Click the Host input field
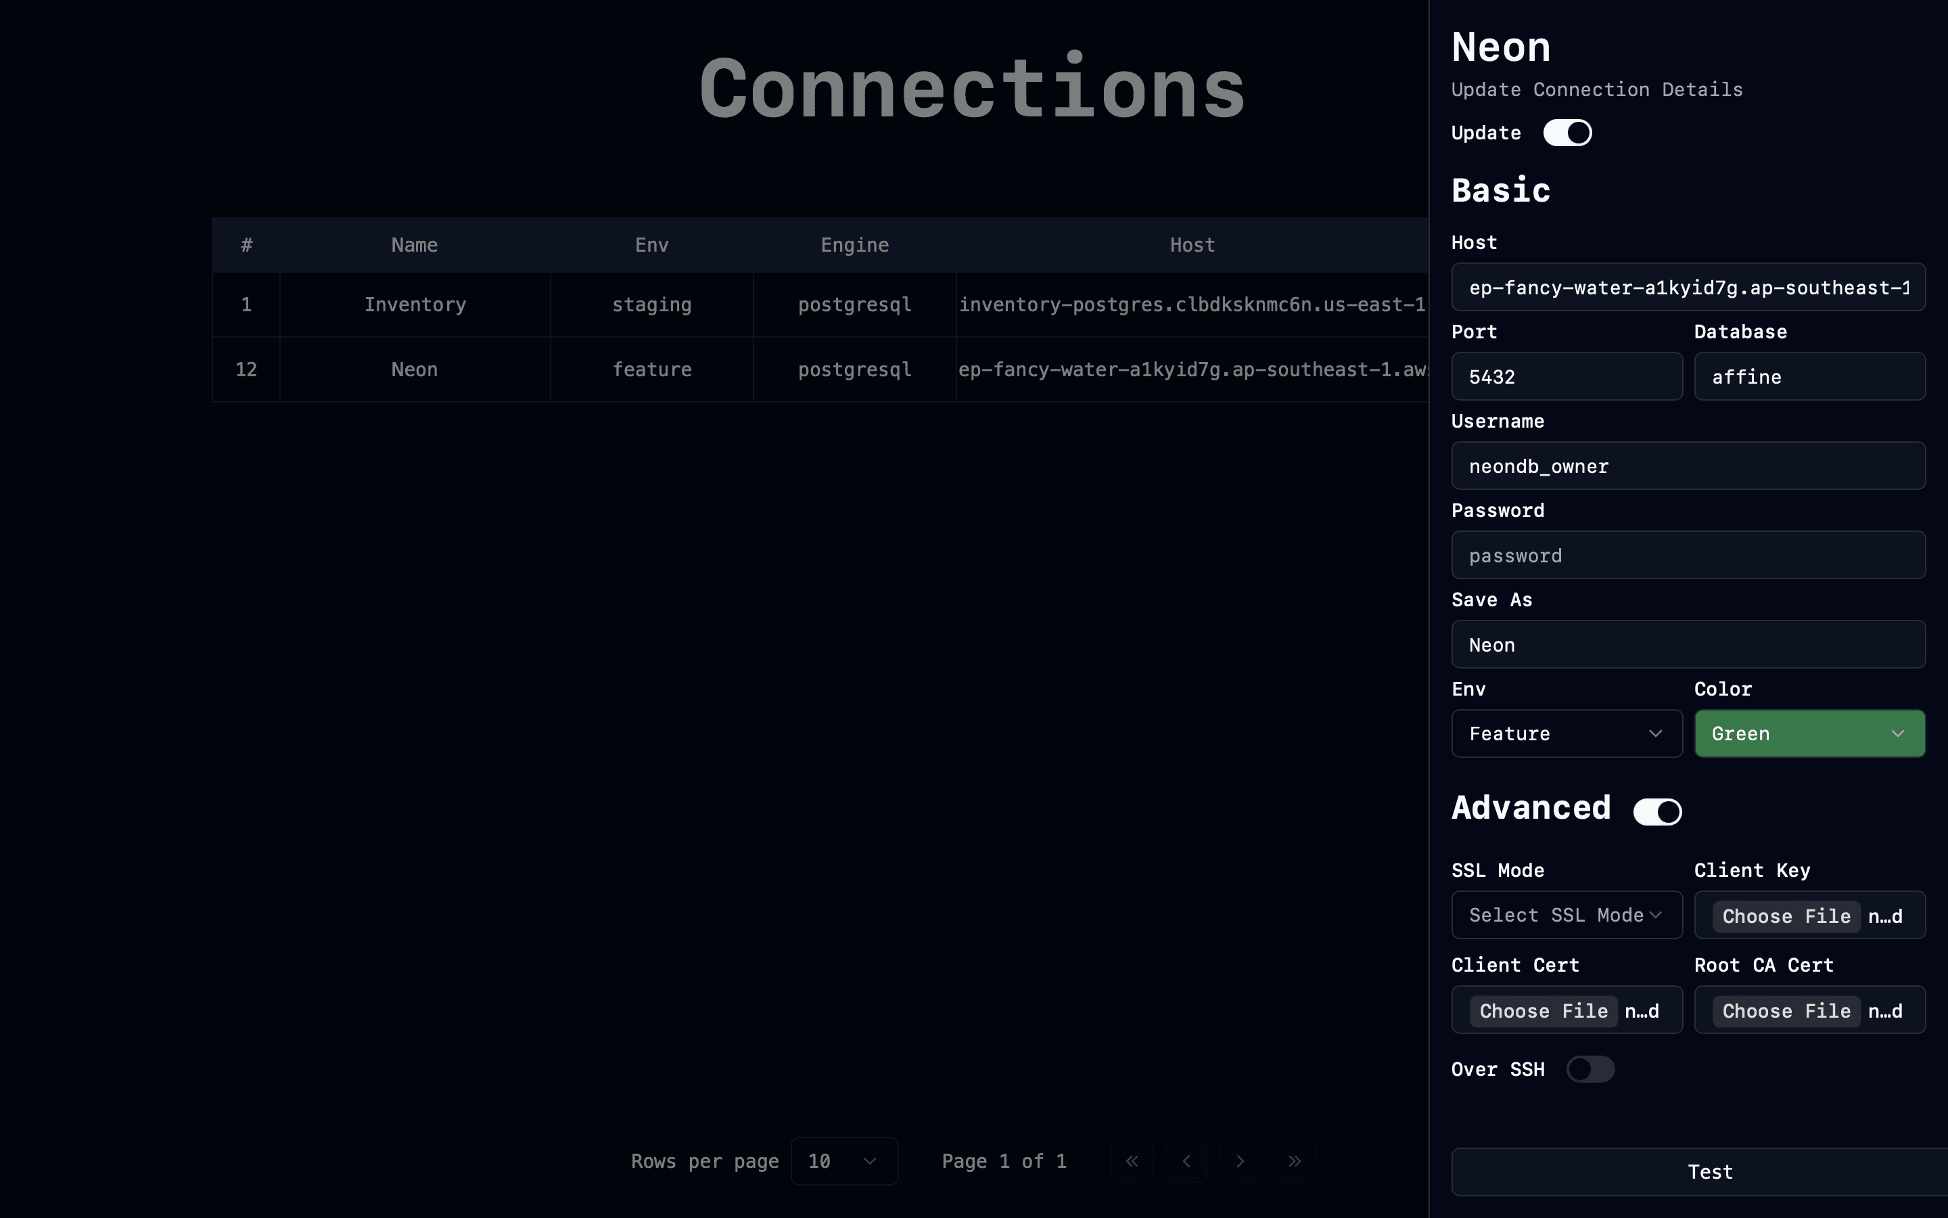The width and height of the screenshot is (1948, 1218). [x=1687, y=288]
